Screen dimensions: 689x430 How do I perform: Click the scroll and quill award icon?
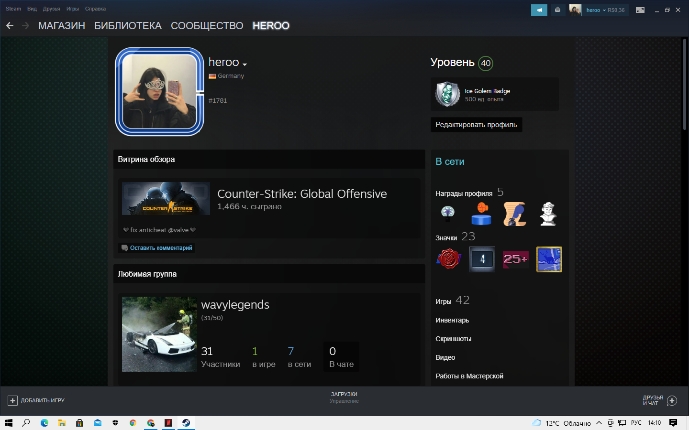pyautogui.click(x=515, y=214)
